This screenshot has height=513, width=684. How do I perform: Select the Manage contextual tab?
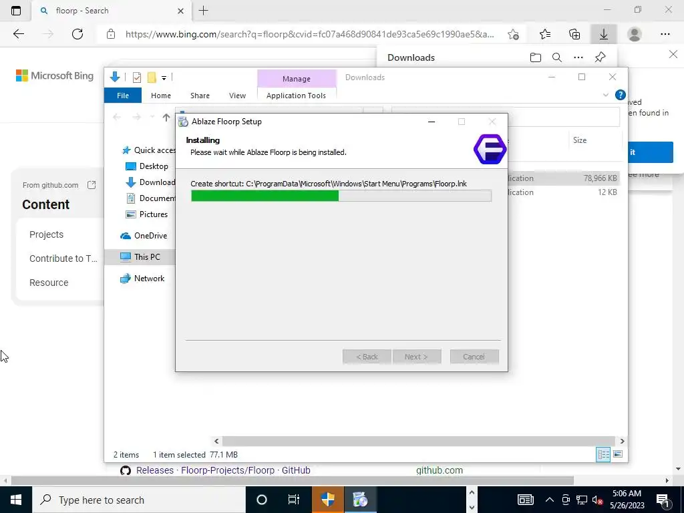(297, 79)
